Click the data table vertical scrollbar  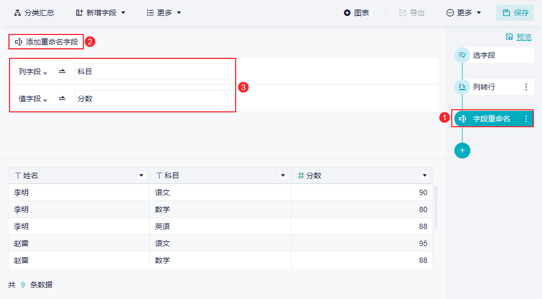(436, 207)
